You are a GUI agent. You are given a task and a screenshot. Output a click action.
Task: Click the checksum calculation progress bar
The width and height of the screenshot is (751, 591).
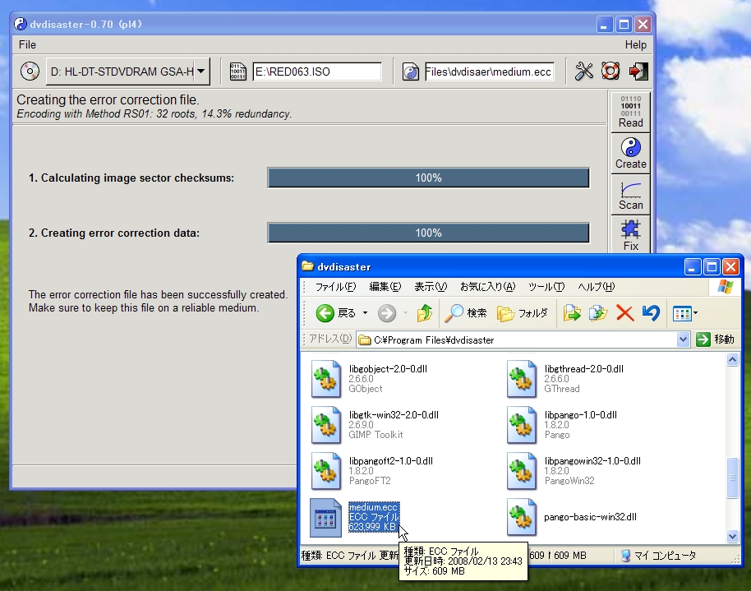(429, 178)
